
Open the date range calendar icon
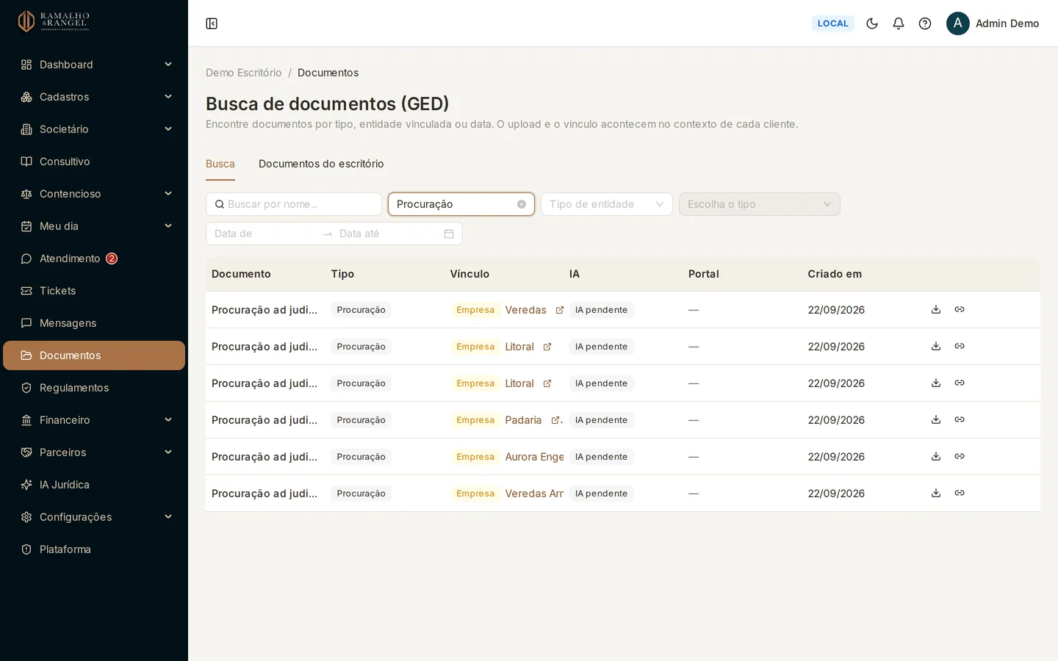click(x=449, y=234)
